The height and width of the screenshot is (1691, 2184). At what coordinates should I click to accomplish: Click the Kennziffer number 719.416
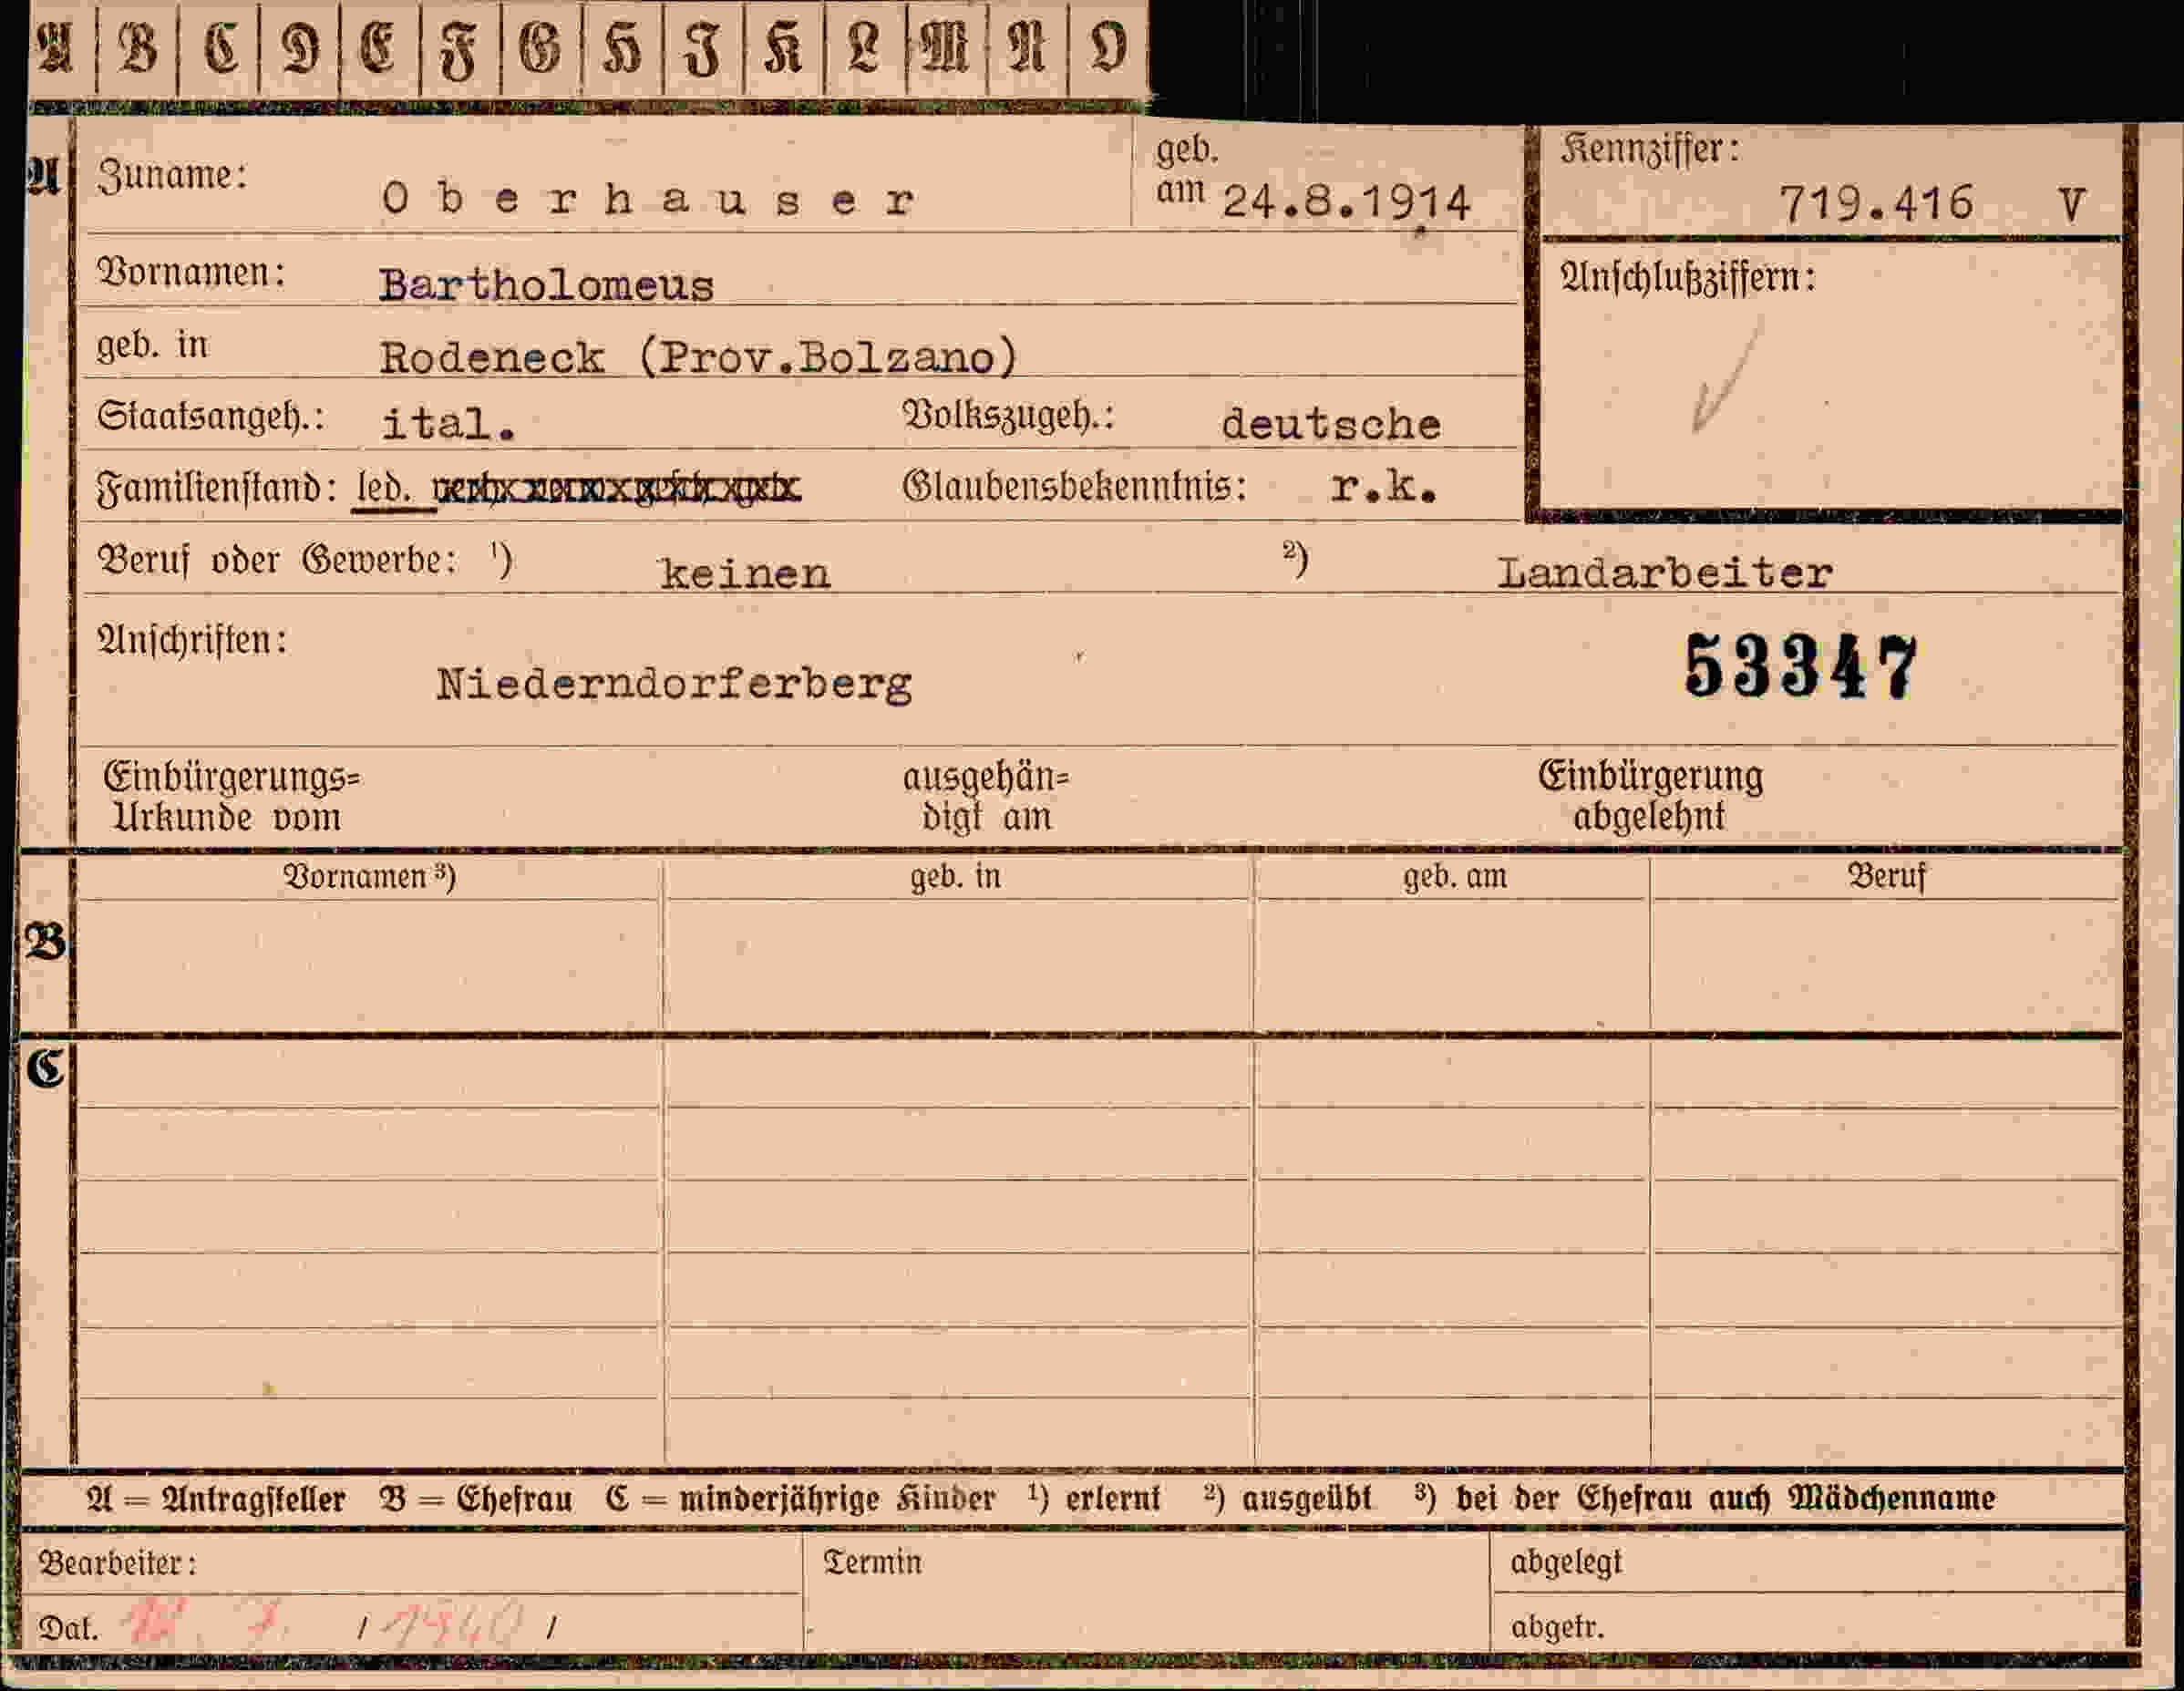[x=1876, y=204]
